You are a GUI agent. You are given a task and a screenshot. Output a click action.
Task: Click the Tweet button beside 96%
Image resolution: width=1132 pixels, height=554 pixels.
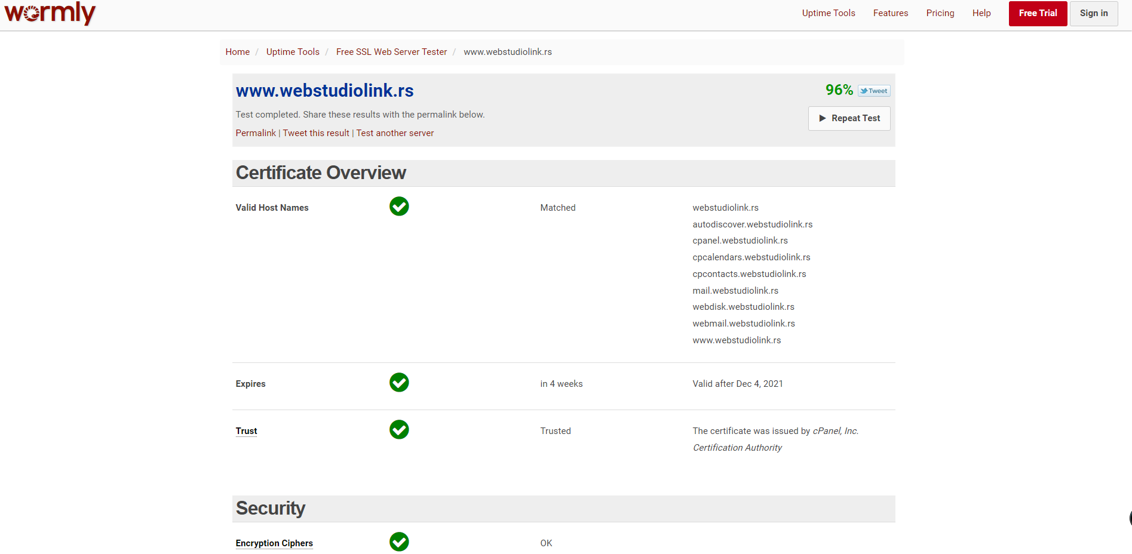pos(874,91)
